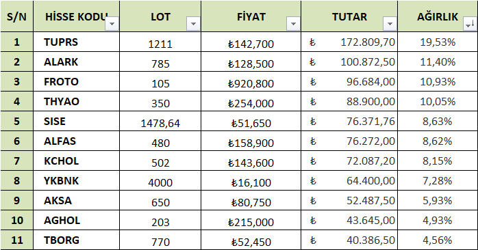Viewport: 478px width, 250px height.
Task: Open the TUTAR column filter dropdown
Action: (390, 24)
